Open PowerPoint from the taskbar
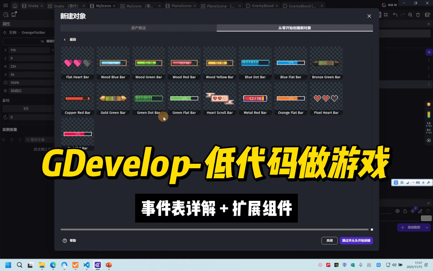 click(x=109, y=265)
